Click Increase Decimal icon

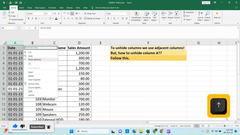click(123, 18)
